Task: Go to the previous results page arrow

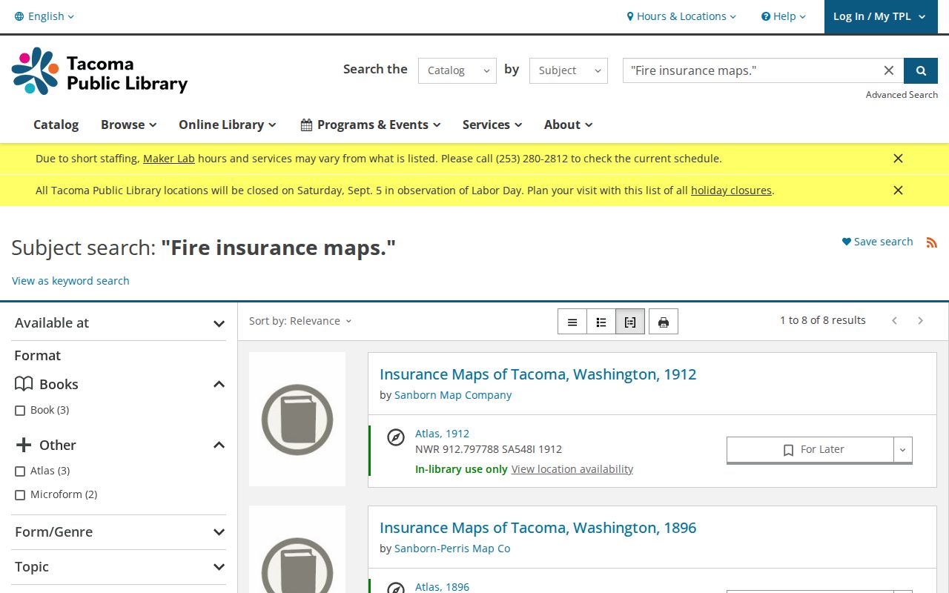Action: click(895, 320)
